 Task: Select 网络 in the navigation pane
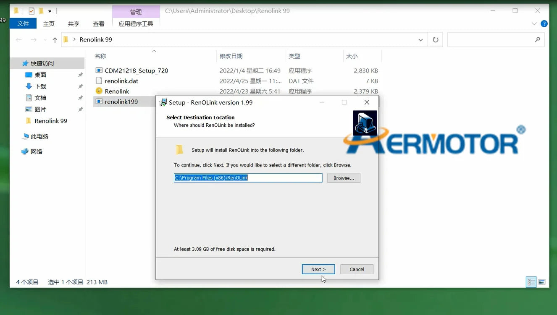(x=37, y=152)
